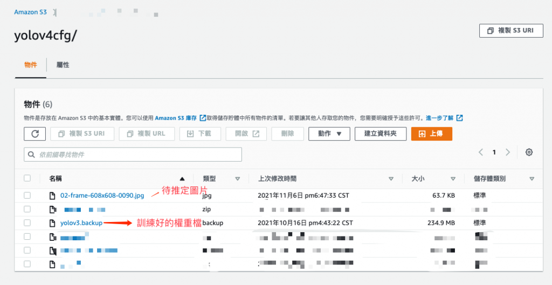
Task: Click the zip type cell
Action: (206, 210)
